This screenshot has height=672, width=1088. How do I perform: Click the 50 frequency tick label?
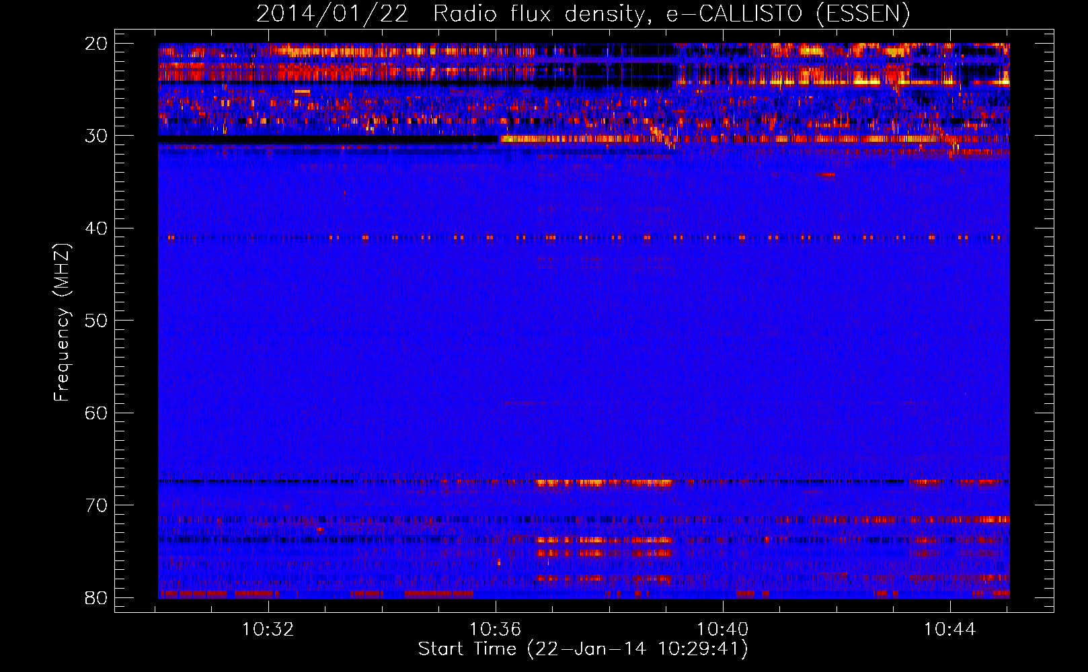96,321
